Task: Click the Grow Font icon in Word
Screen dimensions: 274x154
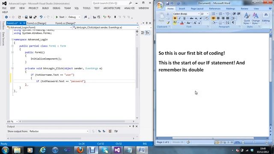Action: click(x=195, y=23)
